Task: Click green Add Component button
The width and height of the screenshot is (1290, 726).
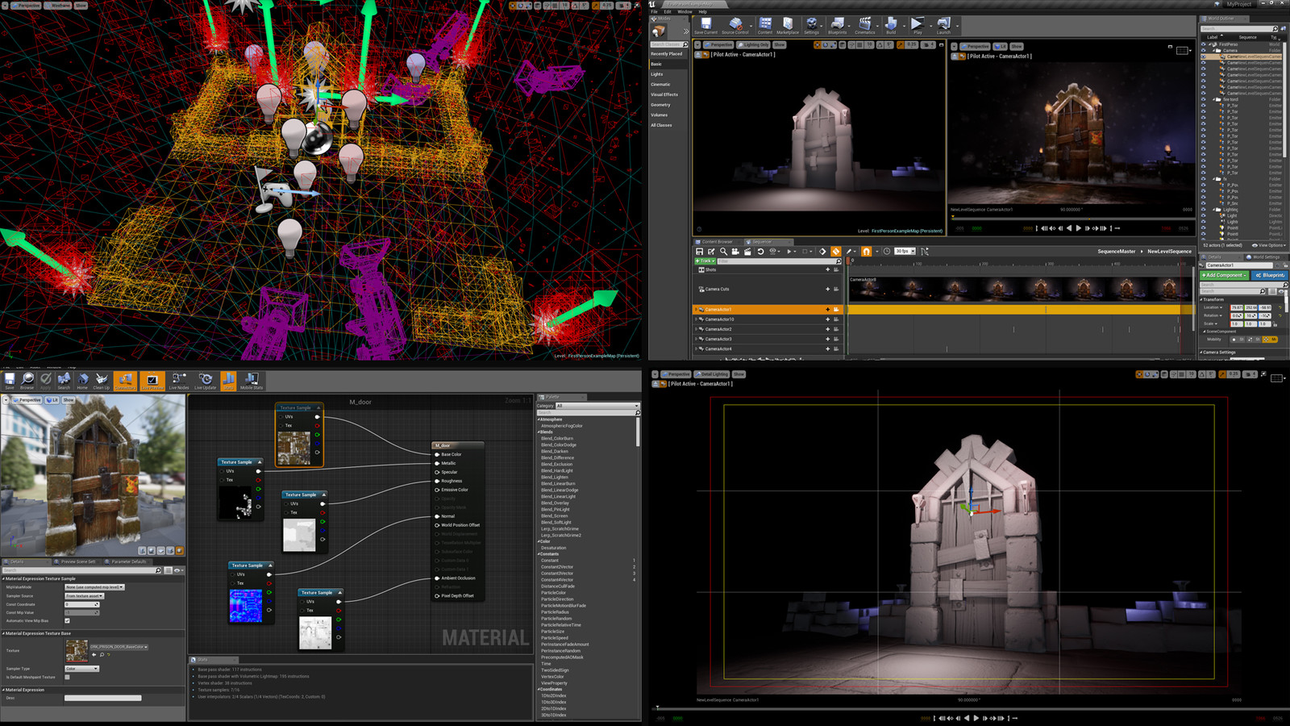Action: pos(1224,276)
